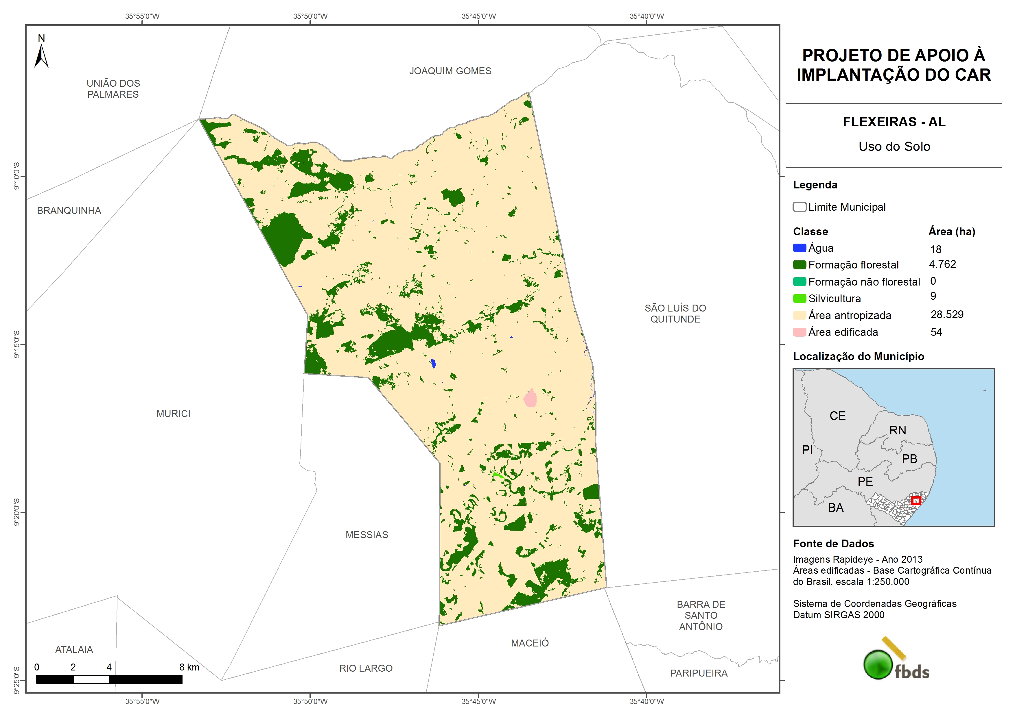Click the MESSIAS municipality label

(366, 535)
